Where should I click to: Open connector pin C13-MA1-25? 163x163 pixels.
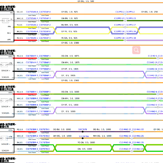pos(138,136)
